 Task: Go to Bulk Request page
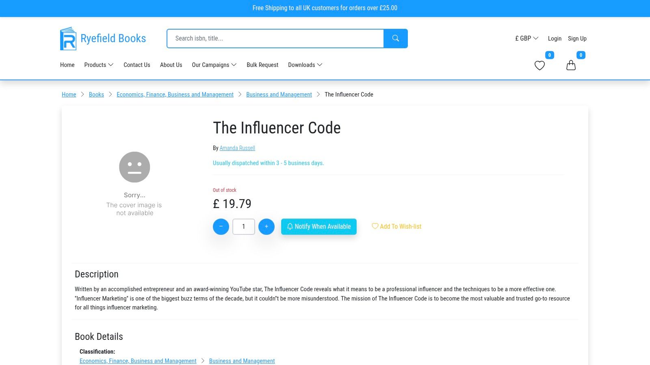[262, 65]
